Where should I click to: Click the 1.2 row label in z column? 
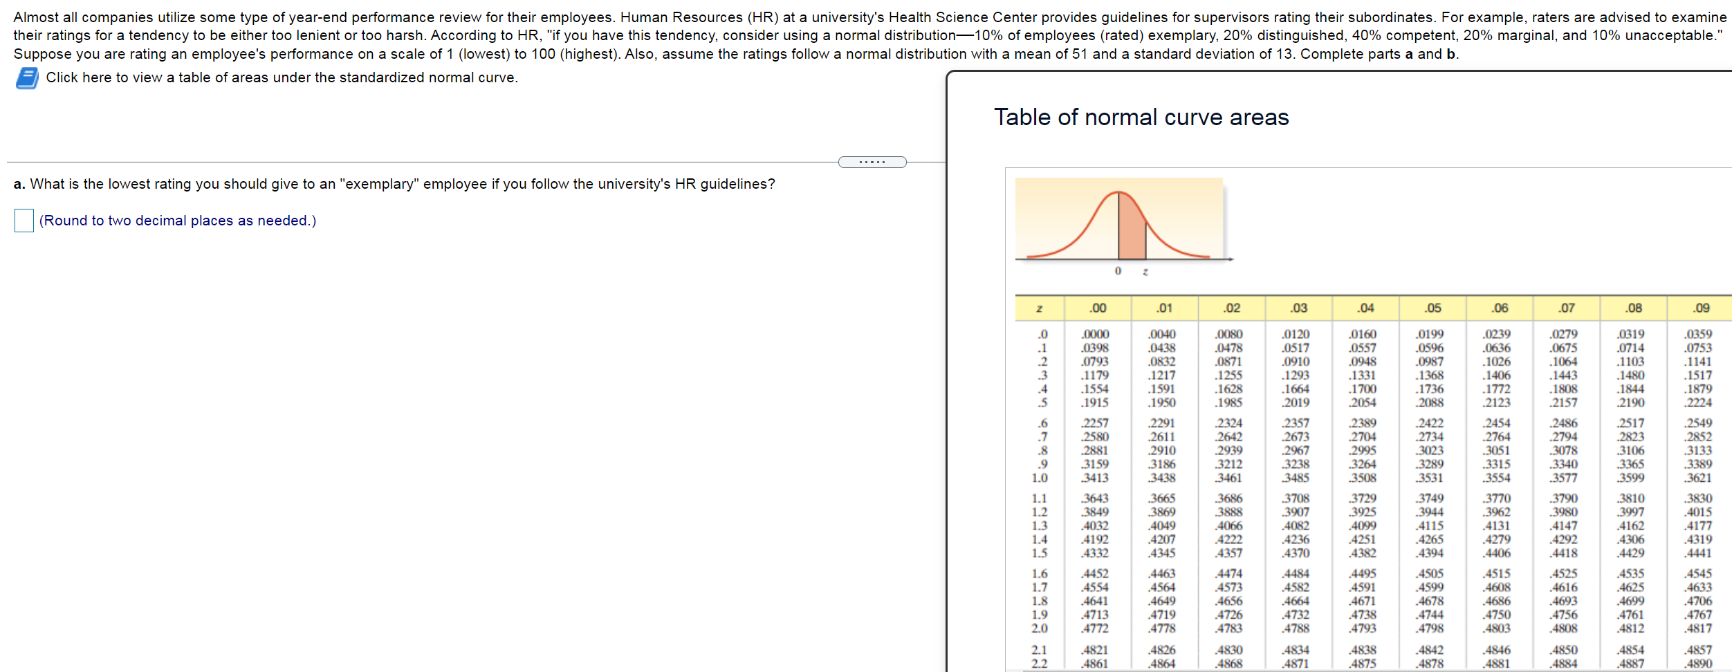pos(1040,512)
